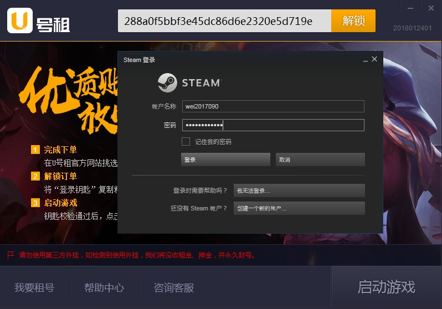The image size is (442, 309).
Task: Open 咨询客服 customer service
Action: click(x=174, y=287)
